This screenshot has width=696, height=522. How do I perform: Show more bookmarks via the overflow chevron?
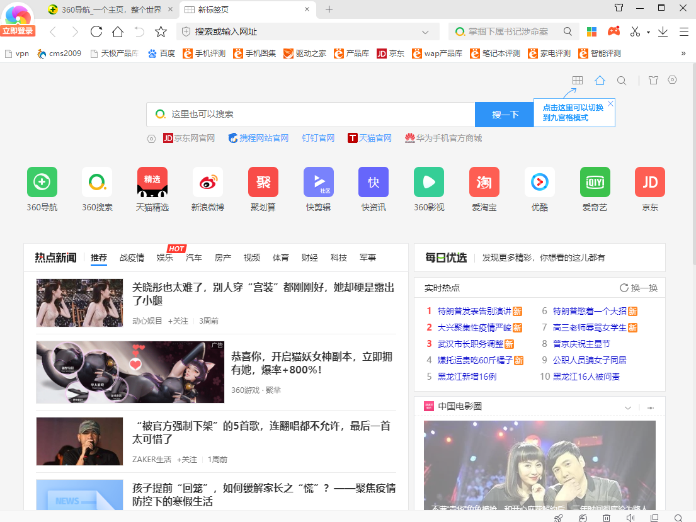tap(683, 54)
